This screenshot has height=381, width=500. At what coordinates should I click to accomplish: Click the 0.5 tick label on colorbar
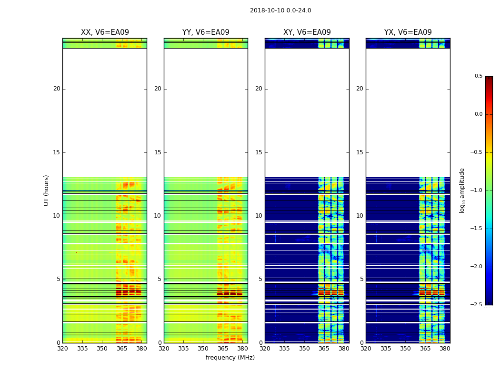(478, 76)
